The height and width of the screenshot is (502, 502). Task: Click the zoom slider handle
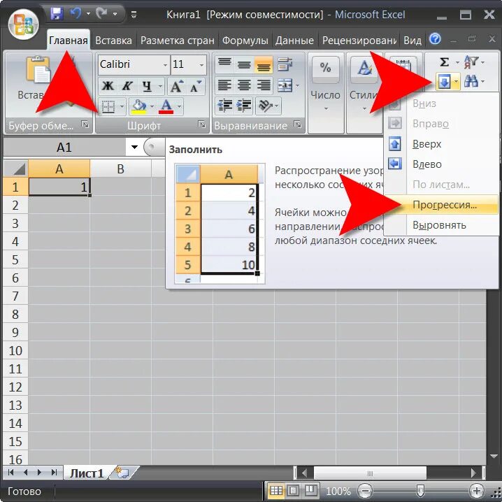pos(420,490)
